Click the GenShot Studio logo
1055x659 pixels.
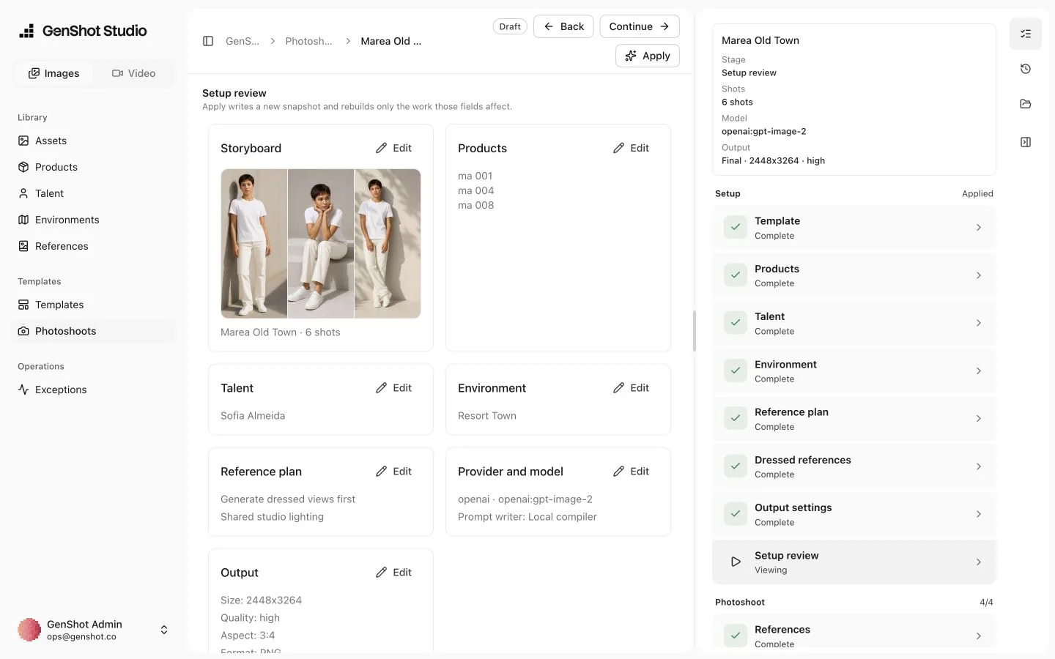pyautogui.click(x=83, y=31)
